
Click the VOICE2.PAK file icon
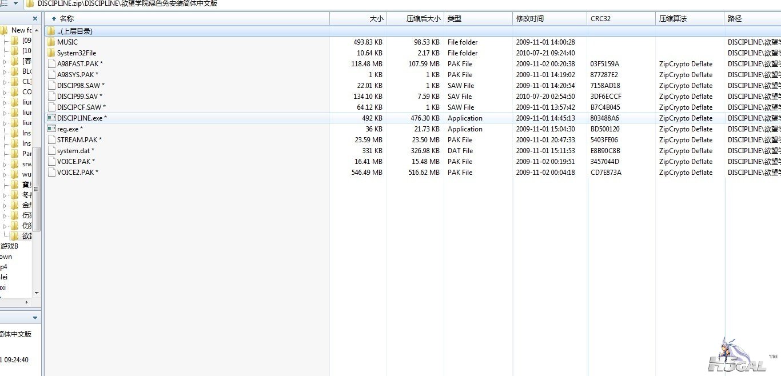(x=51, y=172)
